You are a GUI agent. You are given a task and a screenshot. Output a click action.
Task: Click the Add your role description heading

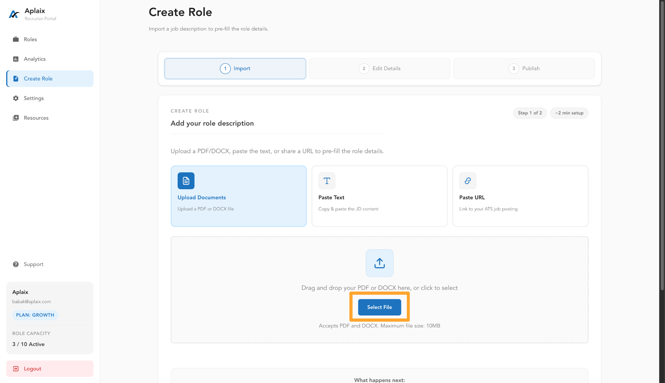[x=212, y=123]
